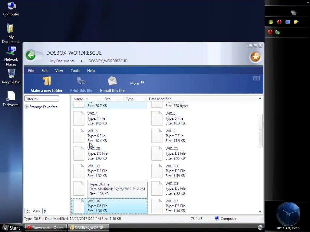Viewport: 310px width, 232px height.
Task: Click DOSBOX_WORDRESCUE in breadcrumb path
Action: (x=108, y=61)
